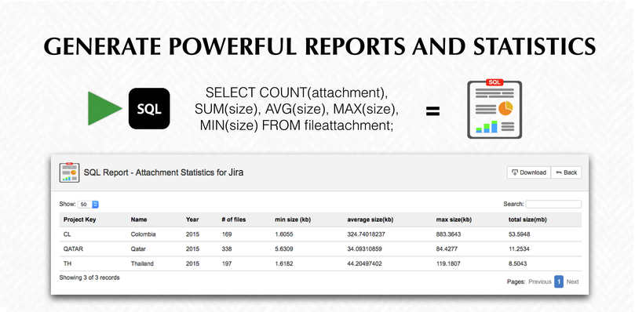Image resolution: width=635 pixels, height=312 pixels.
Task: Sort by Project Key column header
Action: click(x=79, y=219)
